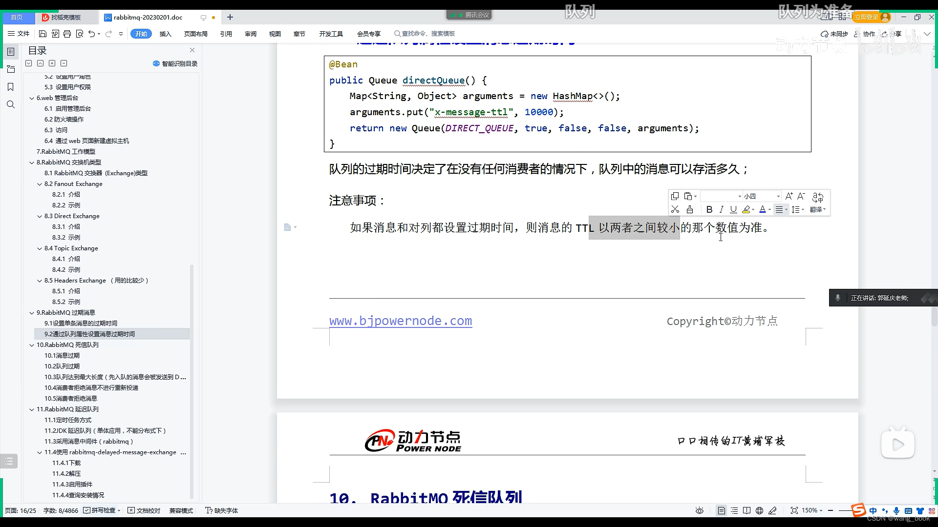Click the Italic formatting icon
Viewport: 938px width, 527px height.
click(x=721, y=210)
